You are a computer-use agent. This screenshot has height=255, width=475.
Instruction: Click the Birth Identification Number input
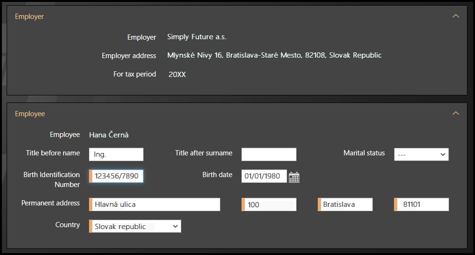coord(117,176)
